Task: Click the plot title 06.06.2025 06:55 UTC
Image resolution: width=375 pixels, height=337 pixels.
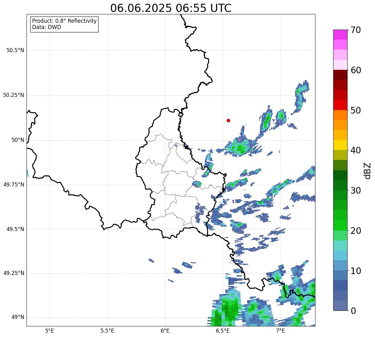Action: pos(171,8)
